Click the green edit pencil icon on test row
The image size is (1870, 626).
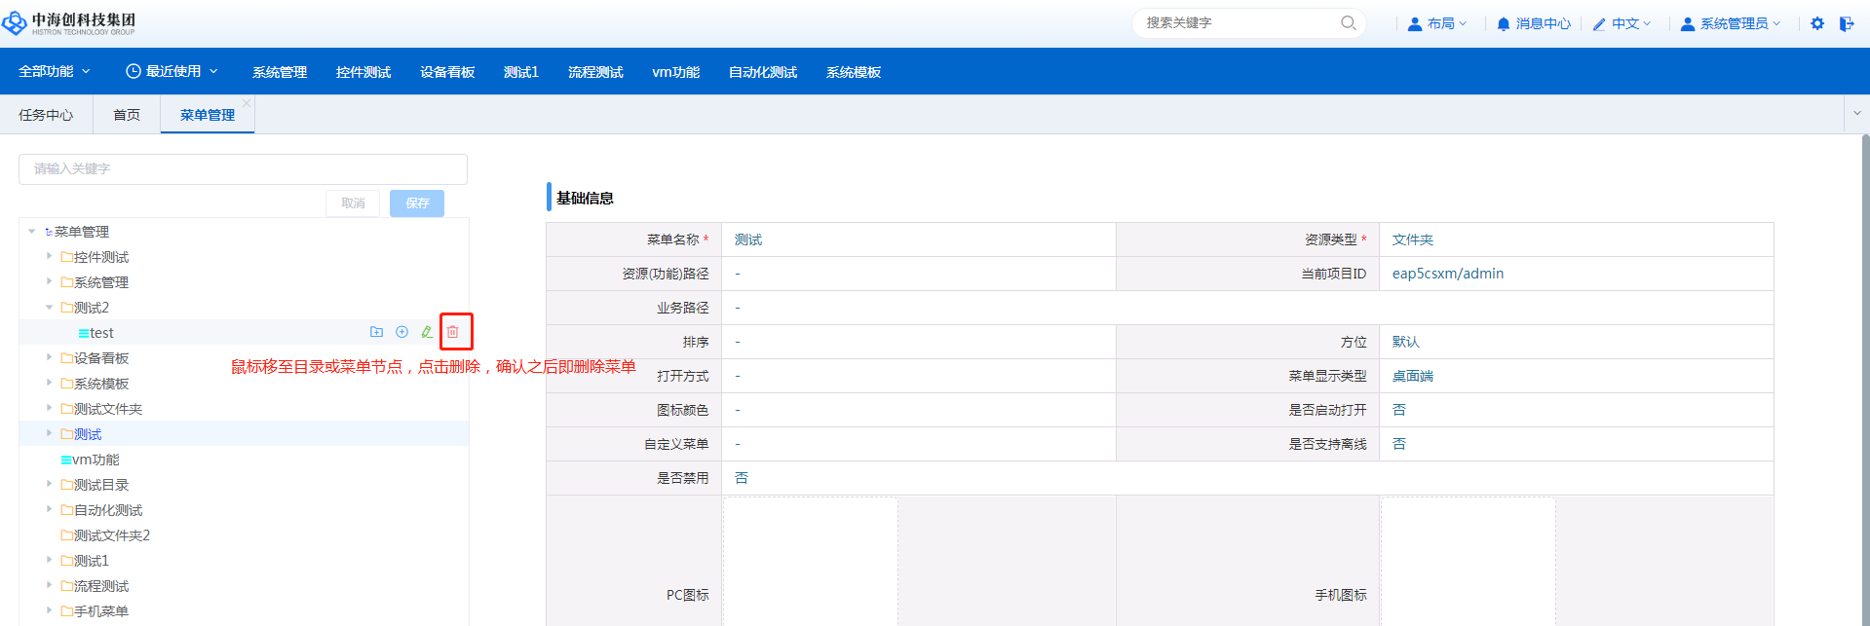click(427, 332)
